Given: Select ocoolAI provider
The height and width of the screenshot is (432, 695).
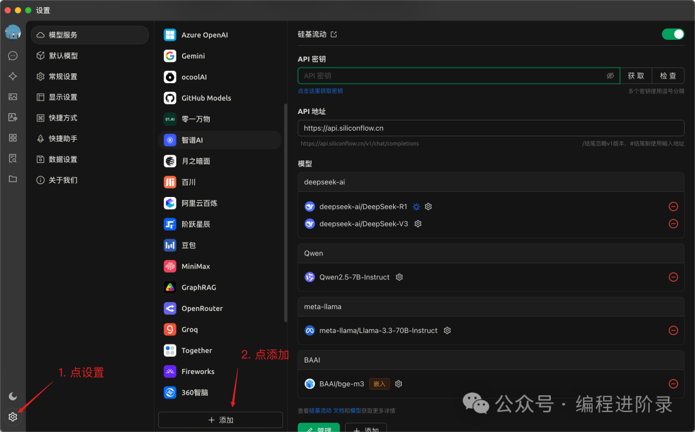Looking at the screenshot, I should (220, 77).
